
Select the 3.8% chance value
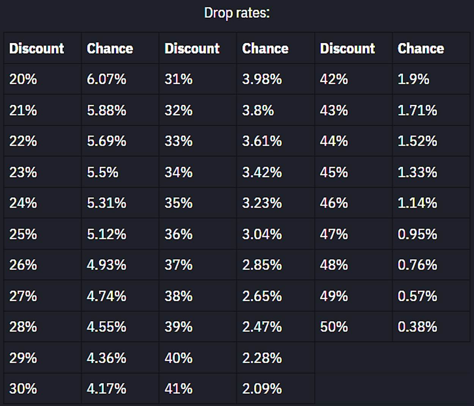click(258, 110)
